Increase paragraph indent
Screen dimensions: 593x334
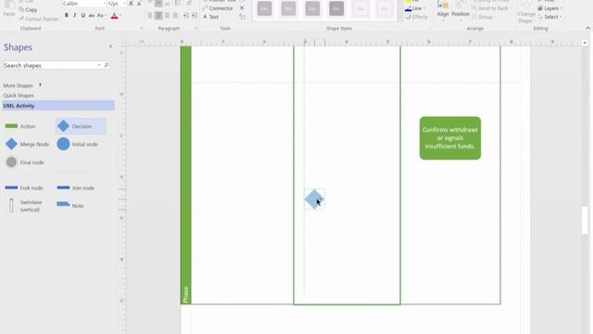coord(194,16)
